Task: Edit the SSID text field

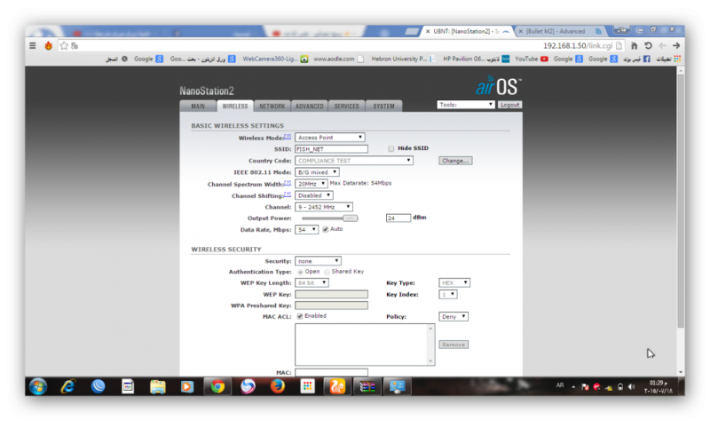Action: click(x=331, y=148)
